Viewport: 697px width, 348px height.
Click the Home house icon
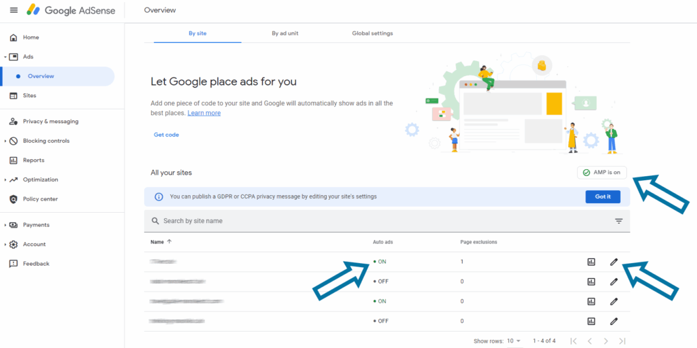14,37
